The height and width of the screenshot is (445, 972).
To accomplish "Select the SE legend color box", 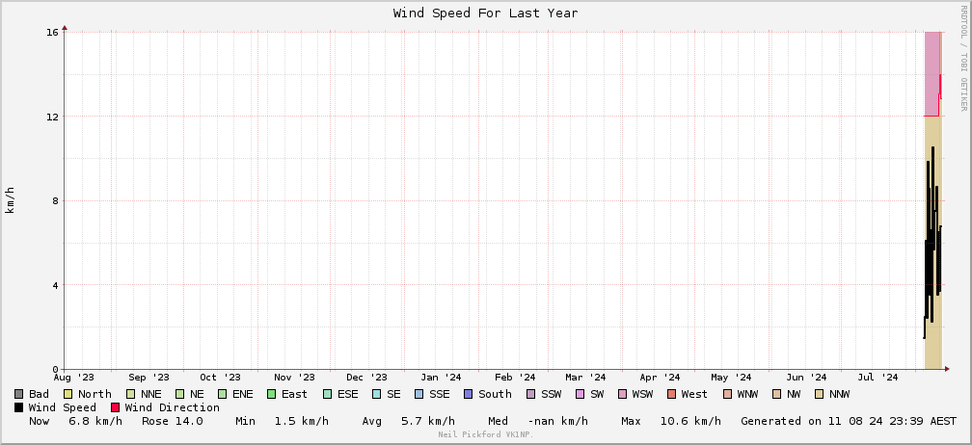I will pos(377,394).
